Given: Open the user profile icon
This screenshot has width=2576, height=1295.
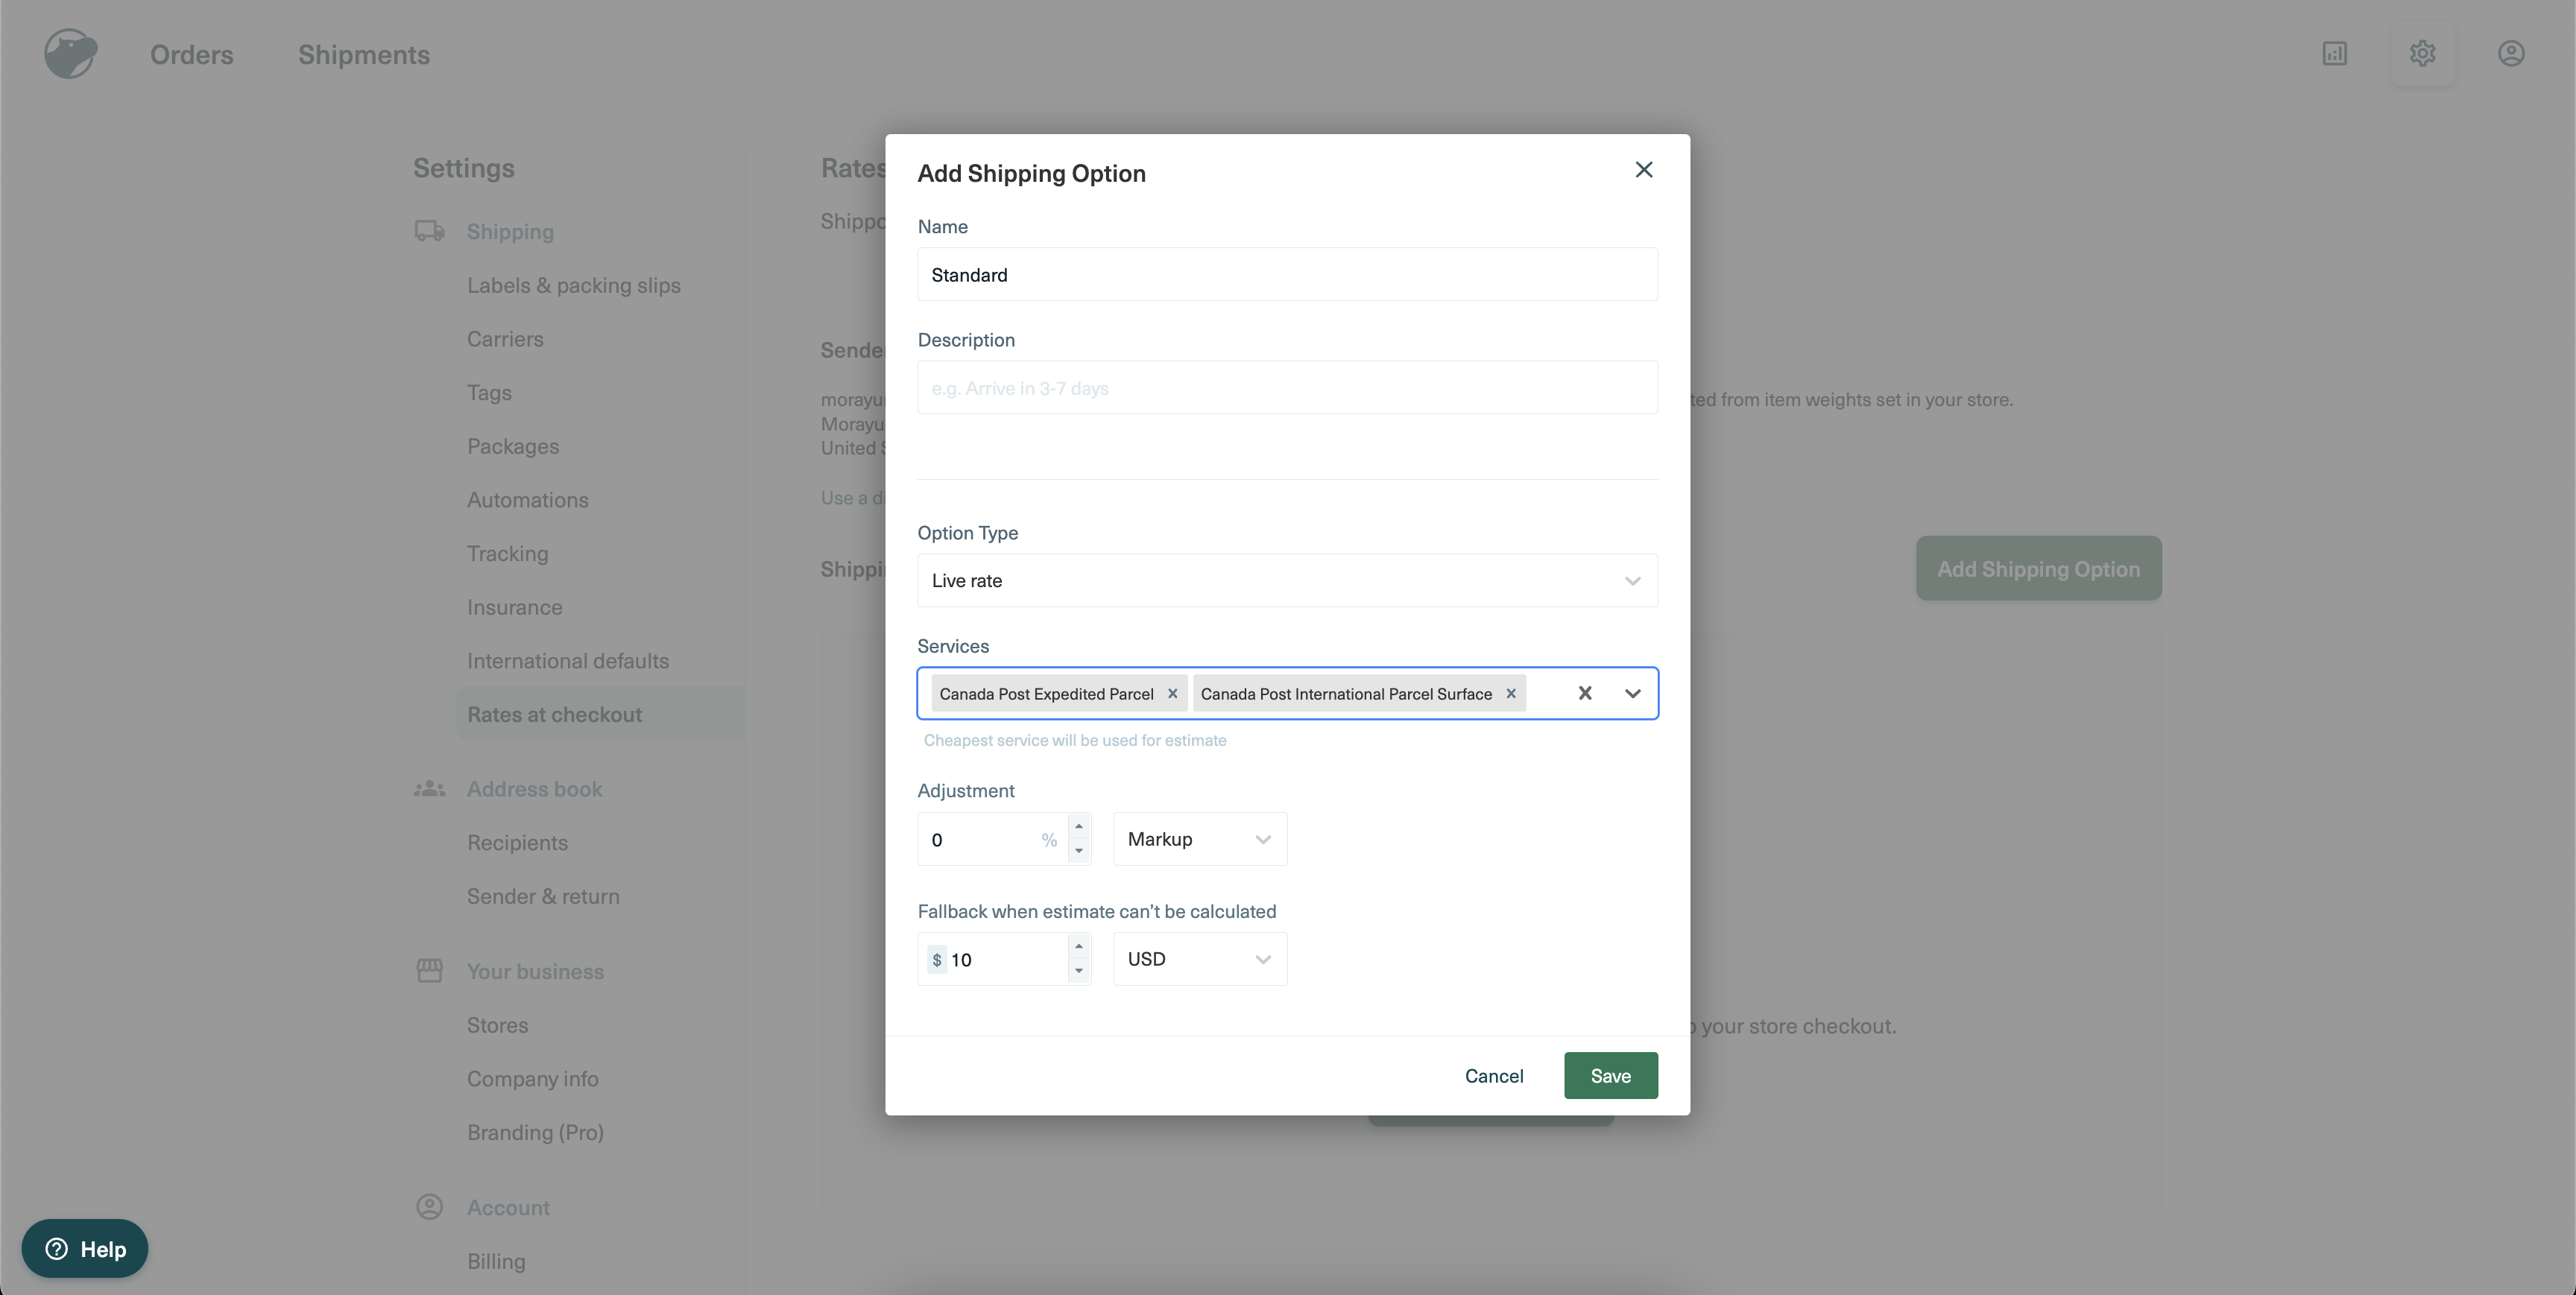Looking at the screenshot, I should point(2512,53).
